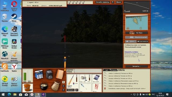The image size is (172, 97).
Task: Choose tackle set number 1
Action: [x=63, y=82]
